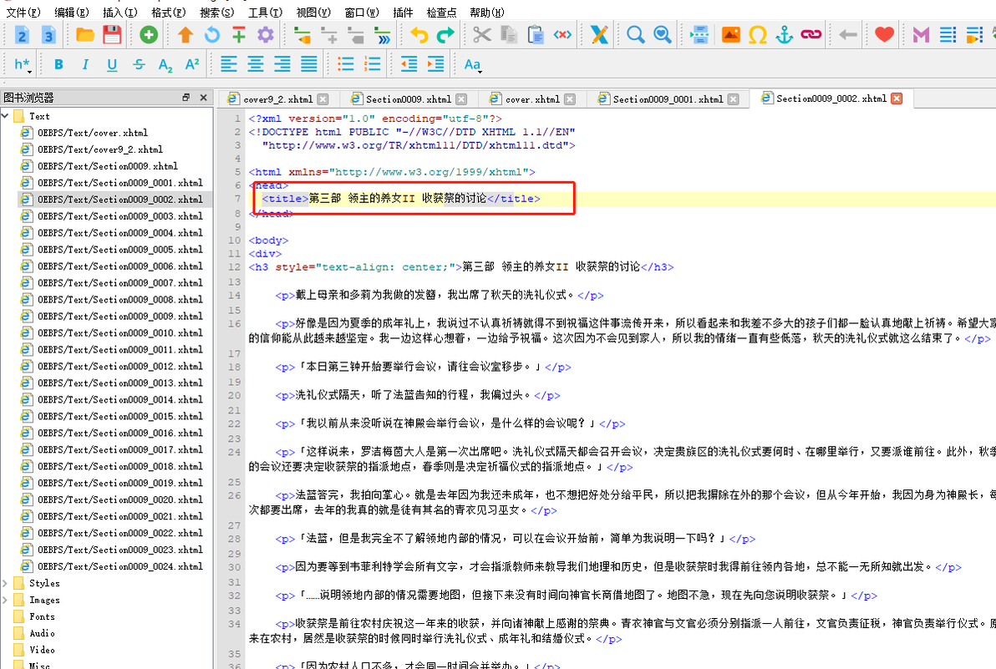Expand the Styles folder

(5, 583)
